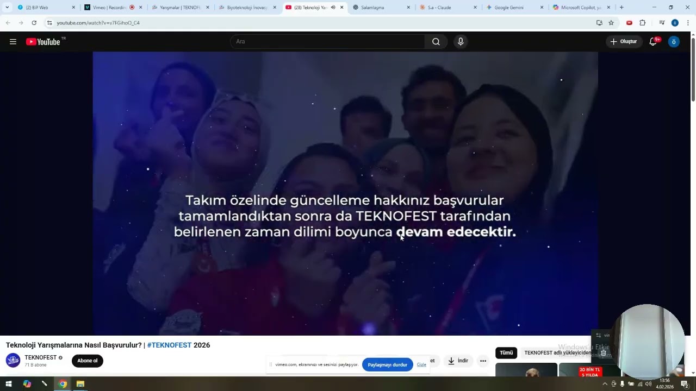
Task: Open the YouTube account avatar menu
Action: click(x=674, y=42)
